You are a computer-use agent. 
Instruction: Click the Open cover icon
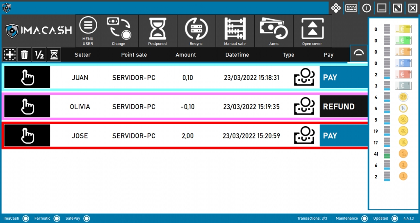(312, 29)
